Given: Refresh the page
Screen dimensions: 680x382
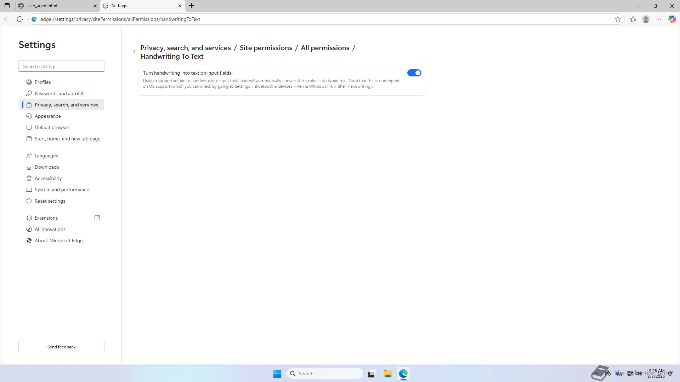Looking at the screenshot, I should 20,19.
